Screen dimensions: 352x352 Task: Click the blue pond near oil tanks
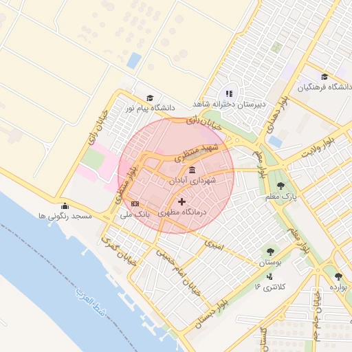[x=134, y=60]
